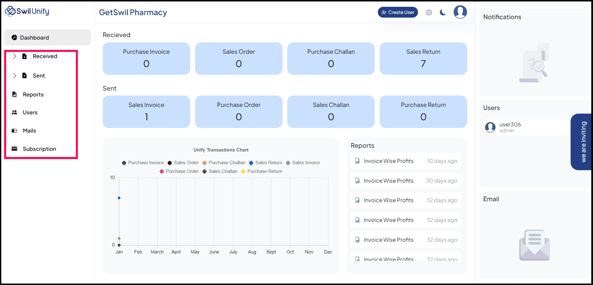Switch to dark mode with the moon toggle
Image resolution: width=593 pixels, height=285 pixels.
[442, 12]
